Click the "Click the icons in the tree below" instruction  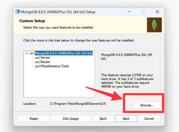click(x=79, y=40)
